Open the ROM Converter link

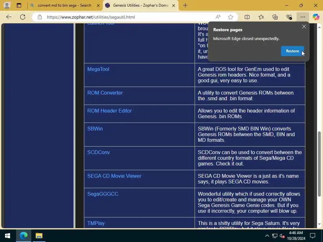tap(105, 93)
